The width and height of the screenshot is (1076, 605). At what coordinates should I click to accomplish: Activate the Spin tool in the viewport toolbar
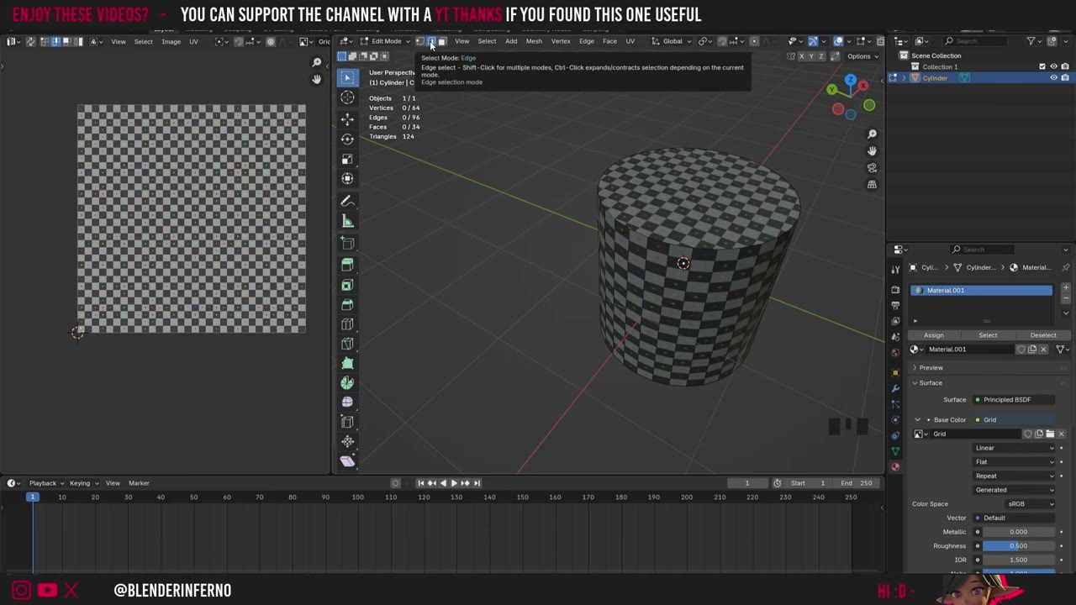click(x=347, y=383)
